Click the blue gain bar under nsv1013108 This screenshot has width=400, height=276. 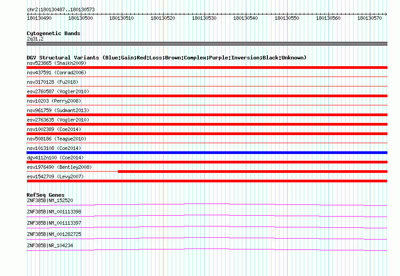(x=207, y=153)
